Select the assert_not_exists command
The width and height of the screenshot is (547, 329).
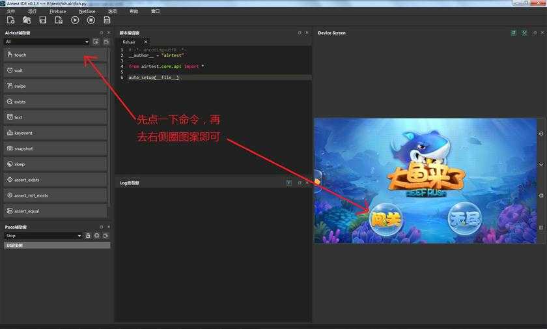pos(55,195)
